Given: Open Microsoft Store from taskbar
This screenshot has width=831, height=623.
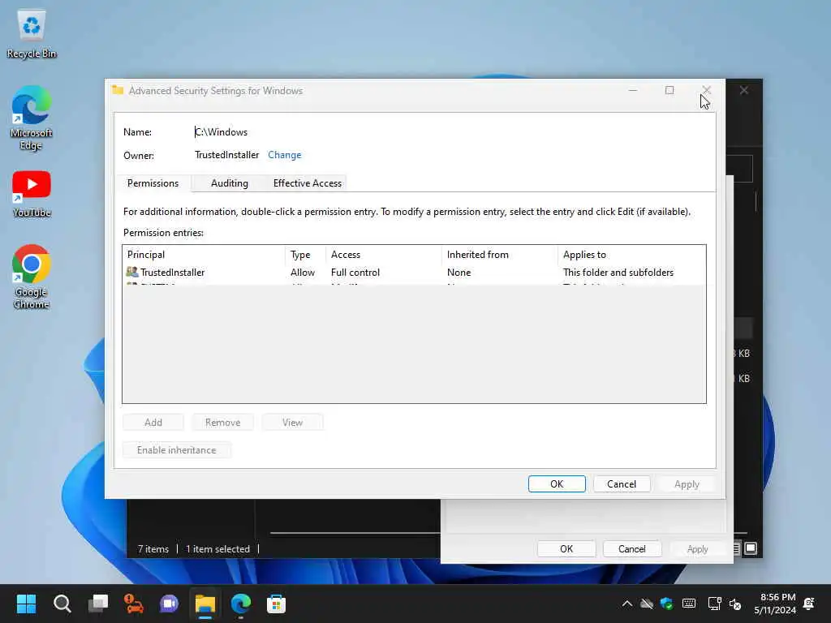Looking at the screenshot, I should pos(276,604).
